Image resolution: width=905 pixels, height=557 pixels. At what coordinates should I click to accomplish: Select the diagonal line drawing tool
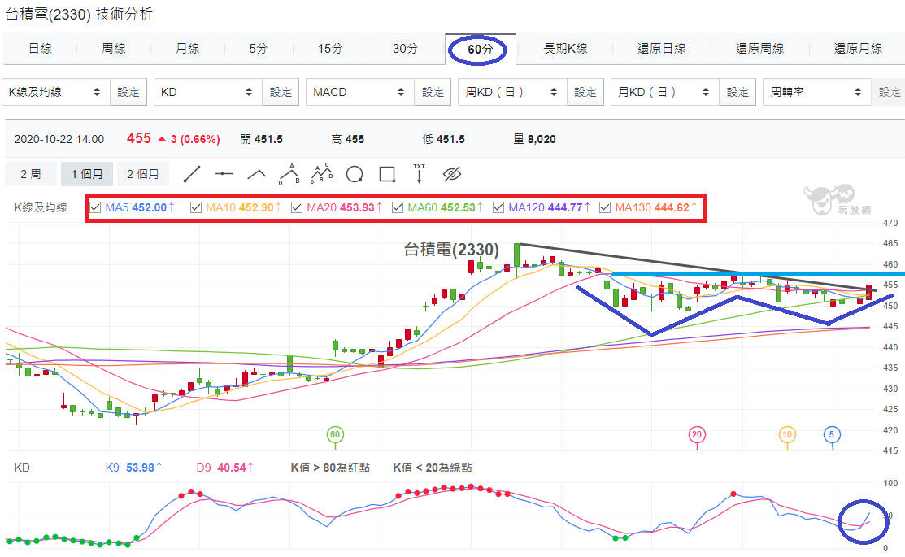pos(192,174)
